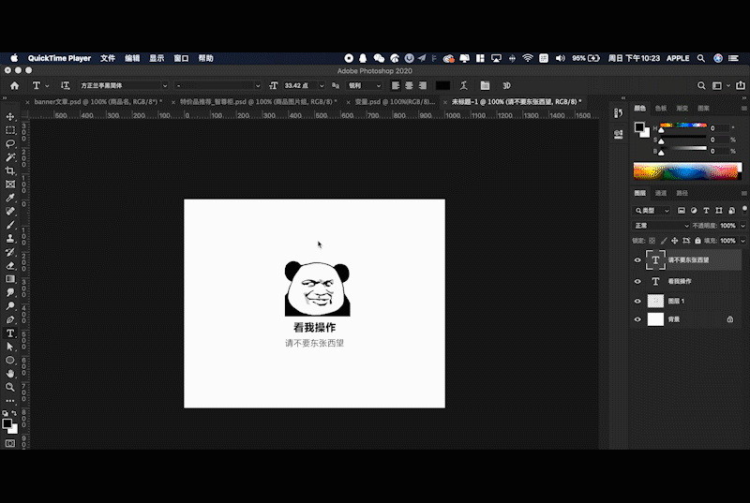The width and height of the screenshot is (750, 503).
Task: Open the anti-aliasing 锐利 dropdown
Action: tap(365, 85)
